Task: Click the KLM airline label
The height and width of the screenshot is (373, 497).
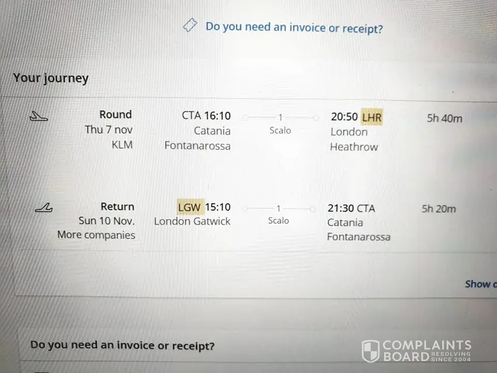Action: tap(122, 145)
